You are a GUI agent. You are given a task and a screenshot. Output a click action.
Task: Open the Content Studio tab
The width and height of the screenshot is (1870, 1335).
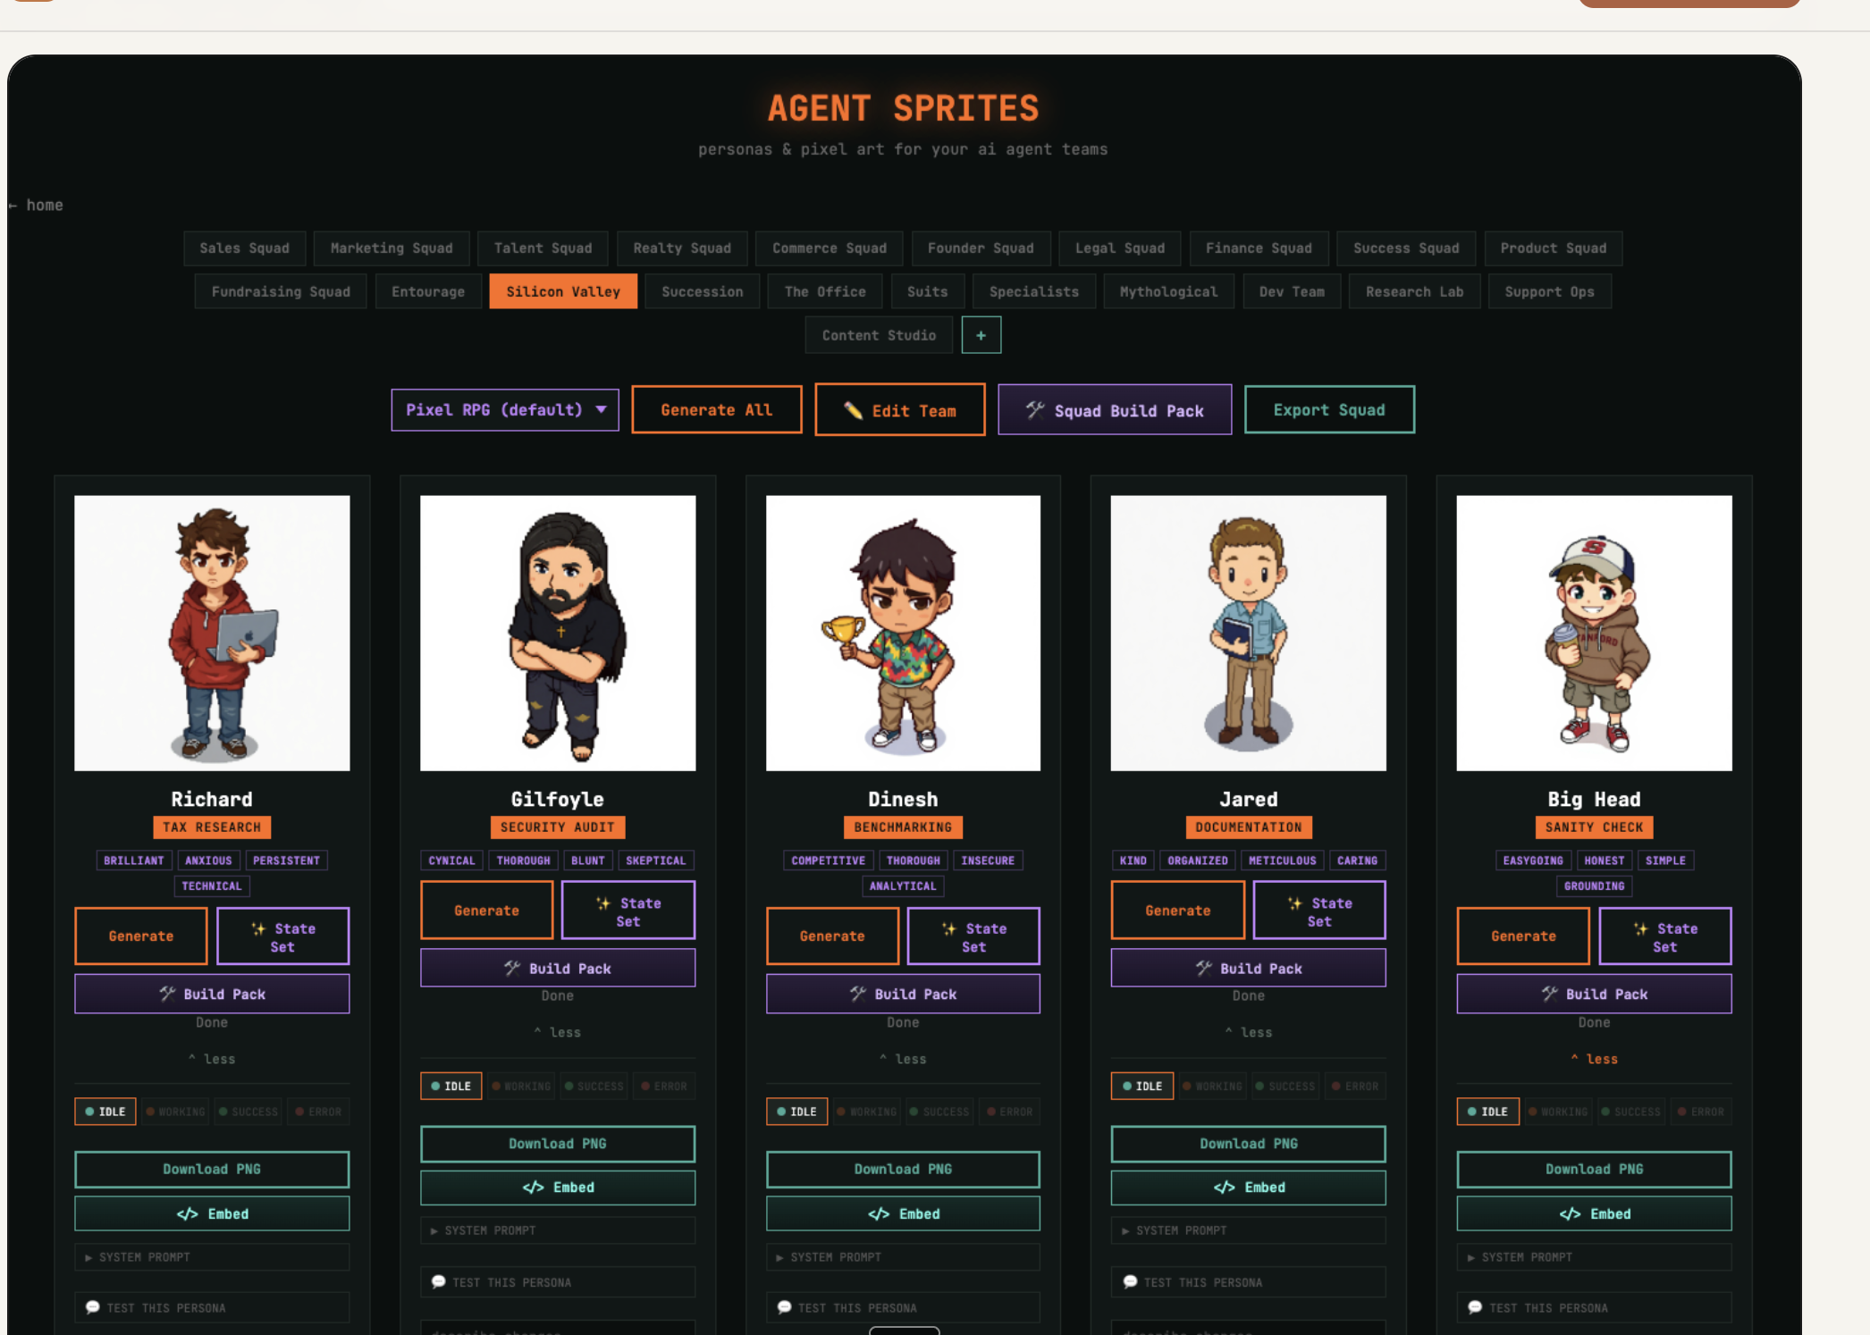pyautogui.click(x=879, y=335)
